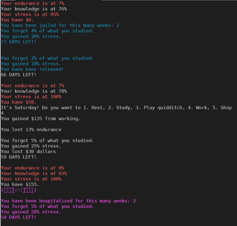Select 'You have been hospitalized for this many weeks: 2'

(68, 201)
